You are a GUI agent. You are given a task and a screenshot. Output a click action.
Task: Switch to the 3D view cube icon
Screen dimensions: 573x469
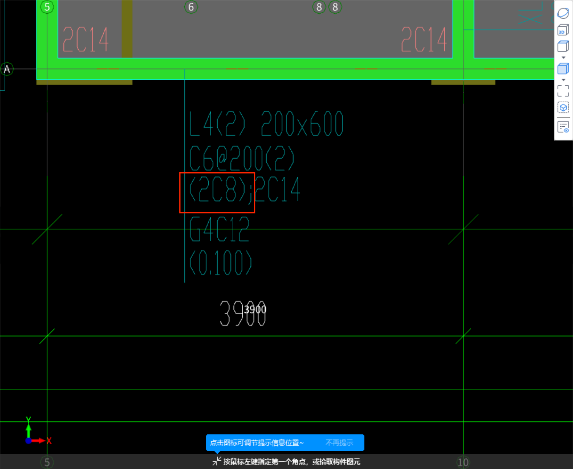coord(563,30)
